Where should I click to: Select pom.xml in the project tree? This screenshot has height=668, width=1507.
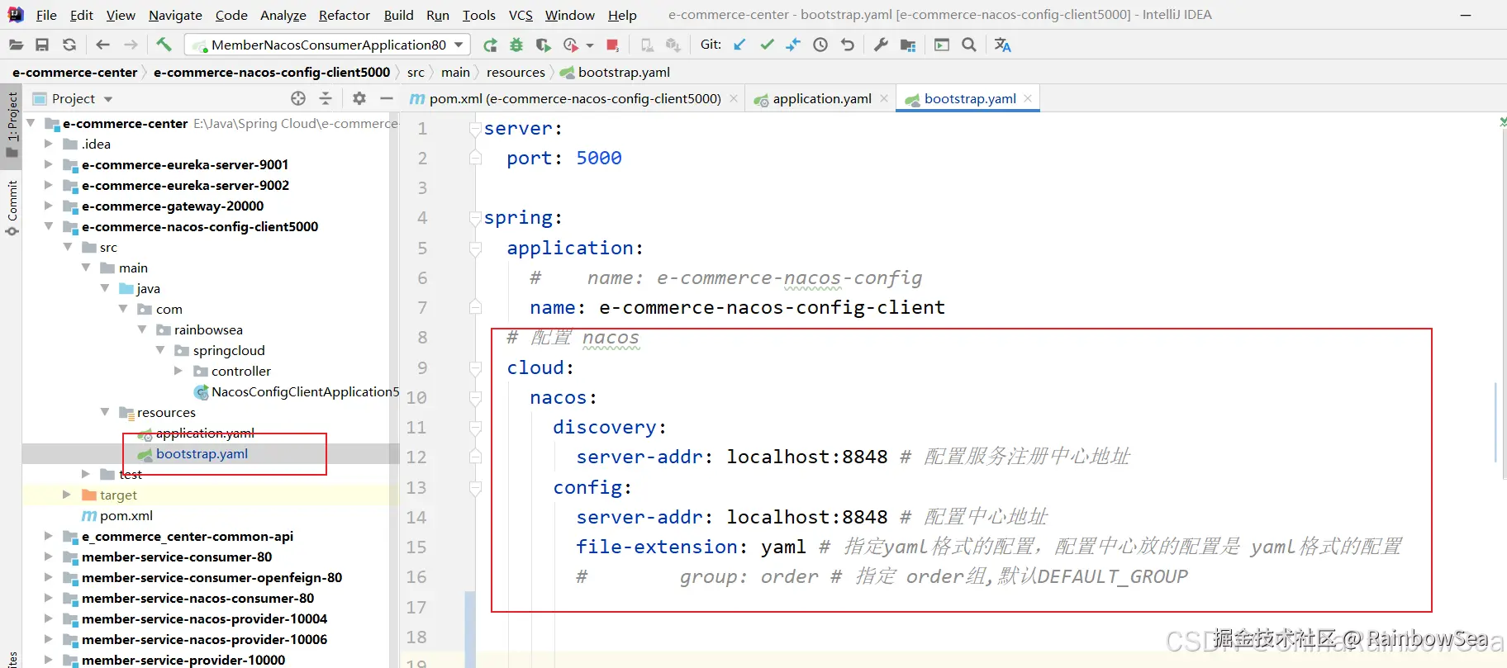pos(126,515)
